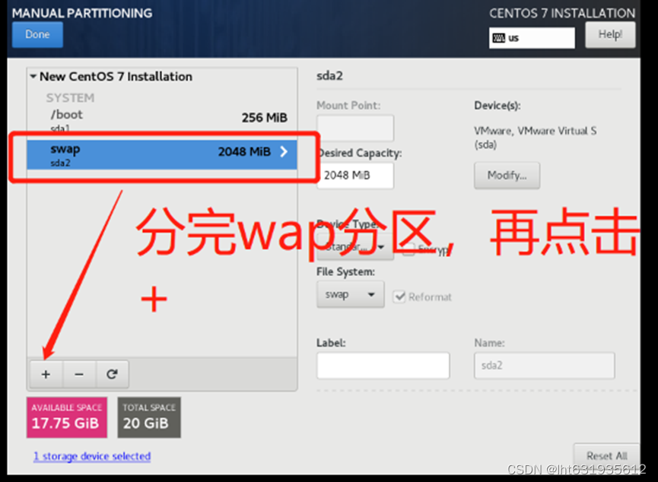
Task: Click the Done button
Action: point(37,34)
